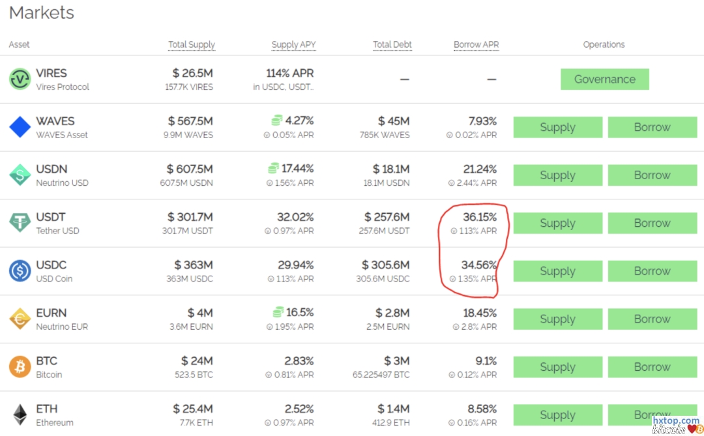Image resolution: width=704 pixels, height=436 pixels.
Task: Borrow USDN from the market
Action: (652, 175)
